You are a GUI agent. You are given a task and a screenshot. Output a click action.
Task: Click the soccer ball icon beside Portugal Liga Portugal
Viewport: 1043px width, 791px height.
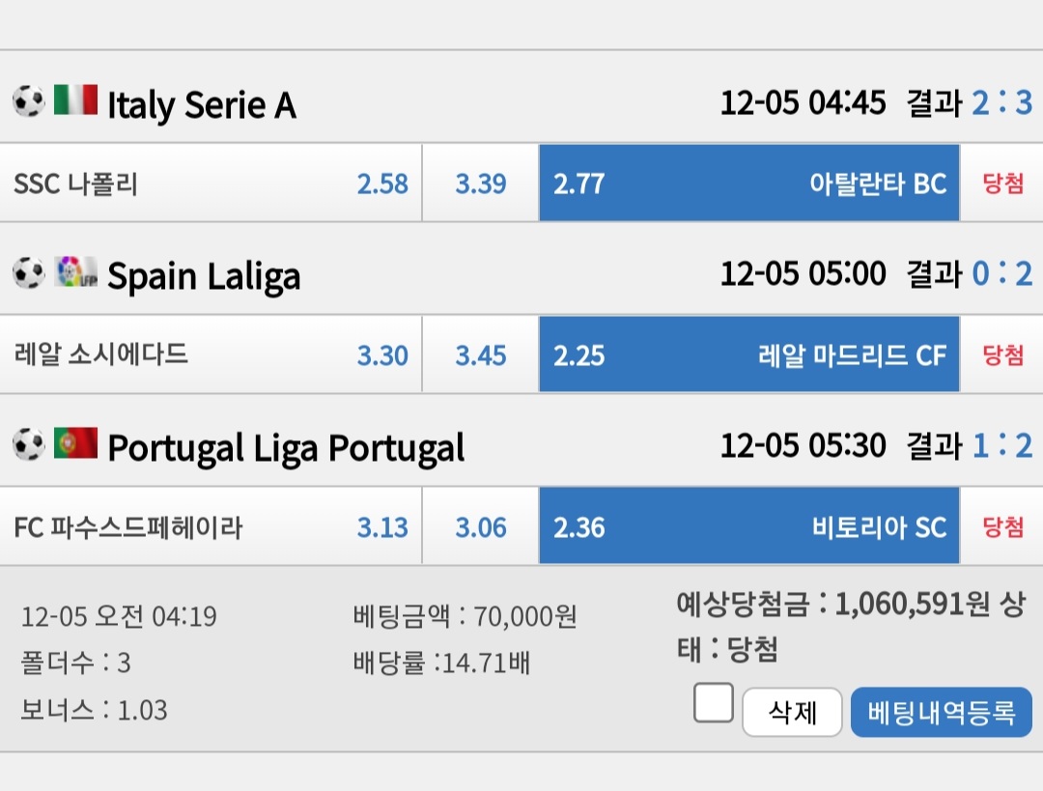(29, 444)
